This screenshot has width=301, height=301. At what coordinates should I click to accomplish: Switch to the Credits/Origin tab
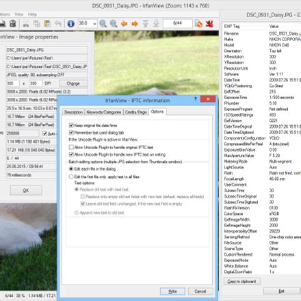136,112
